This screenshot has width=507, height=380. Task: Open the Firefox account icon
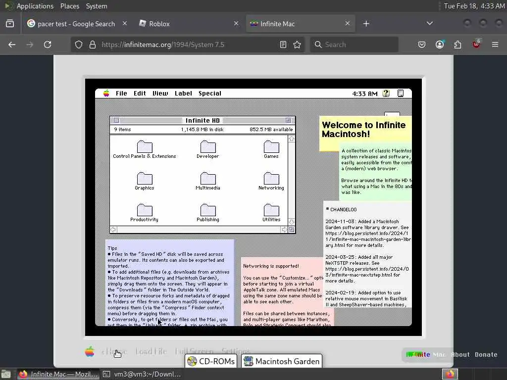click(x=440, y=45)
